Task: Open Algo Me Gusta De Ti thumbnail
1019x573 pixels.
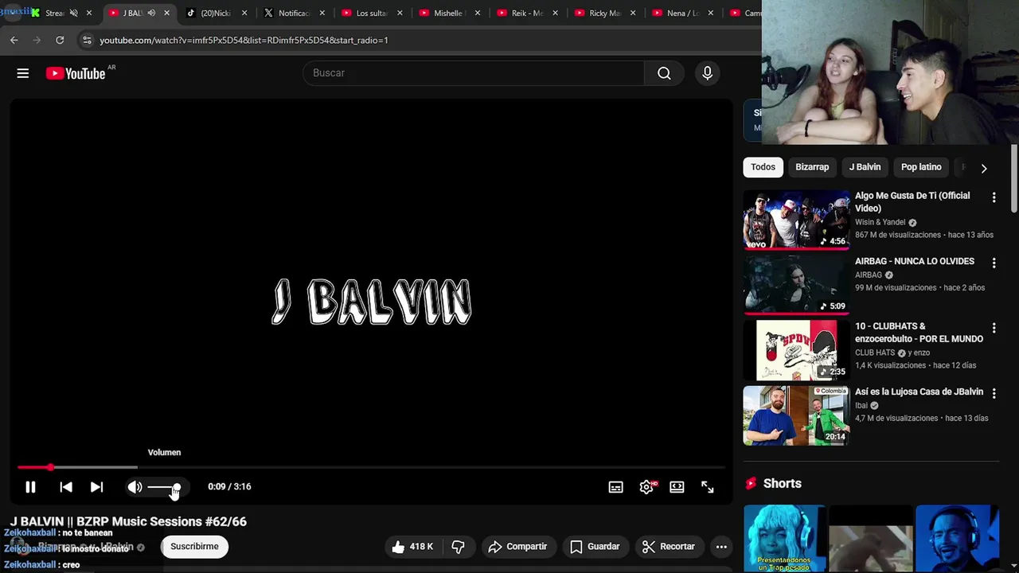Action: coord(796,219)
